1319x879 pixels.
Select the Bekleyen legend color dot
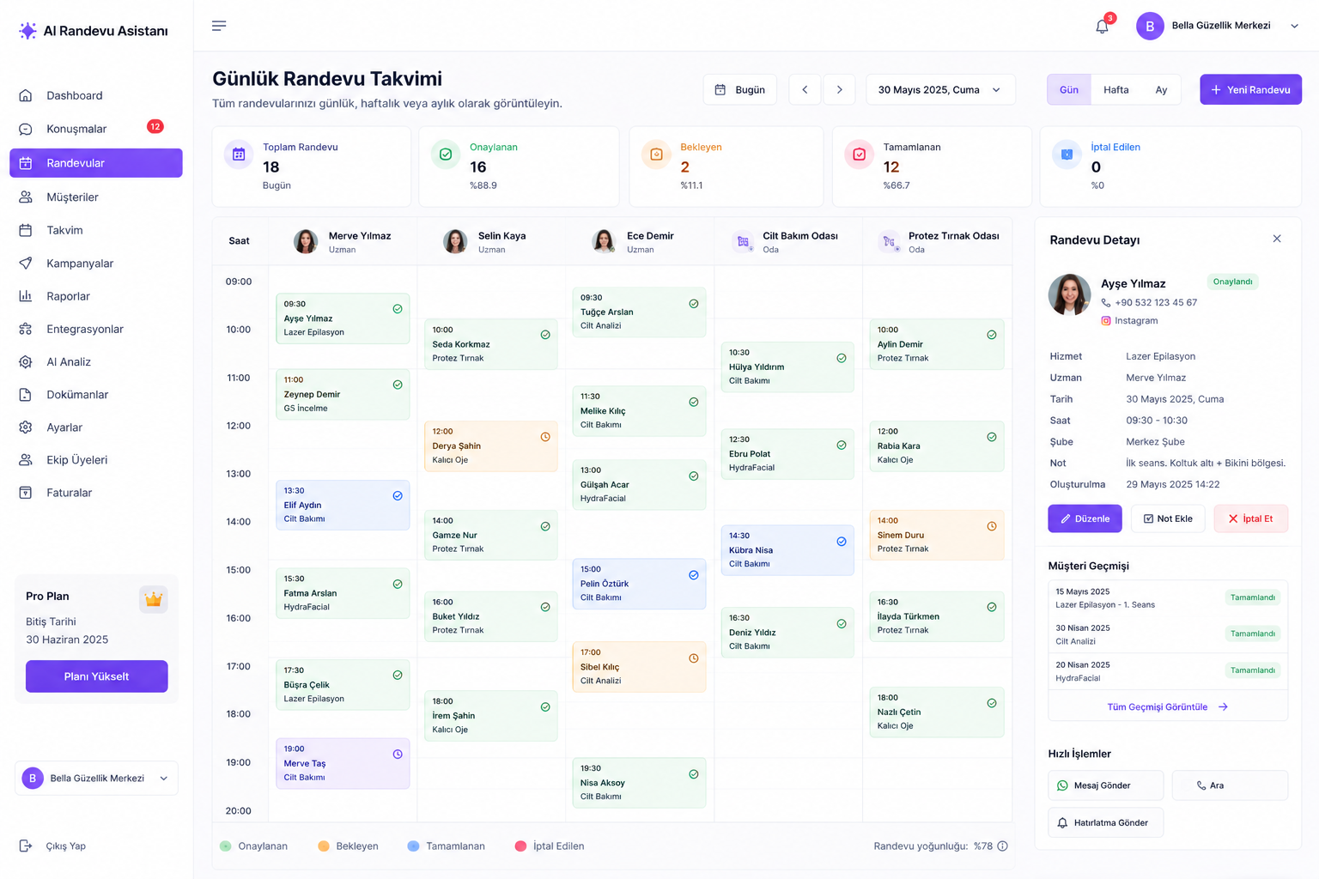click(x=324, y=846)
